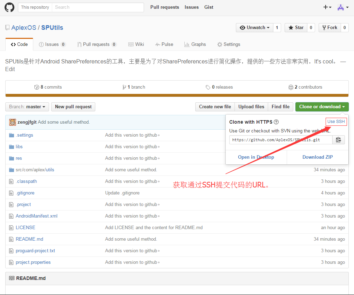The image size is (354, 295).
Task: Open the AplexOS owner link
Action: pos(24,28)
